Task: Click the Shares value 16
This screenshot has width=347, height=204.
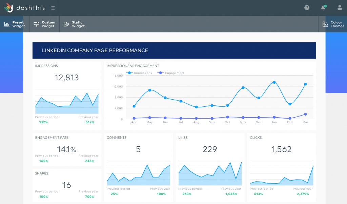Action: click(67, 185)
